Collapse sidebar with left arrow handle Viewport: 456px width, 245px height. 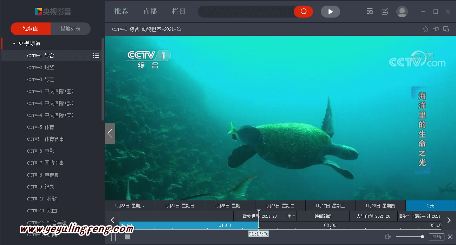[110, 133]
